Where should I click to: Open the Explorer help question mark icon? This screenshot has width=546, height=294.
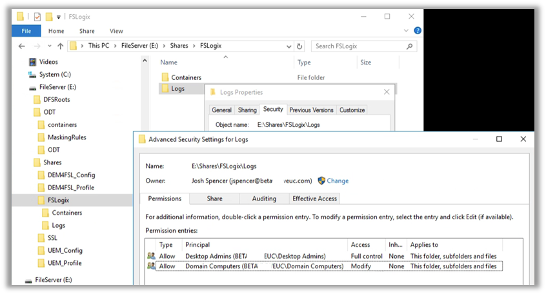tap(418, 31)
